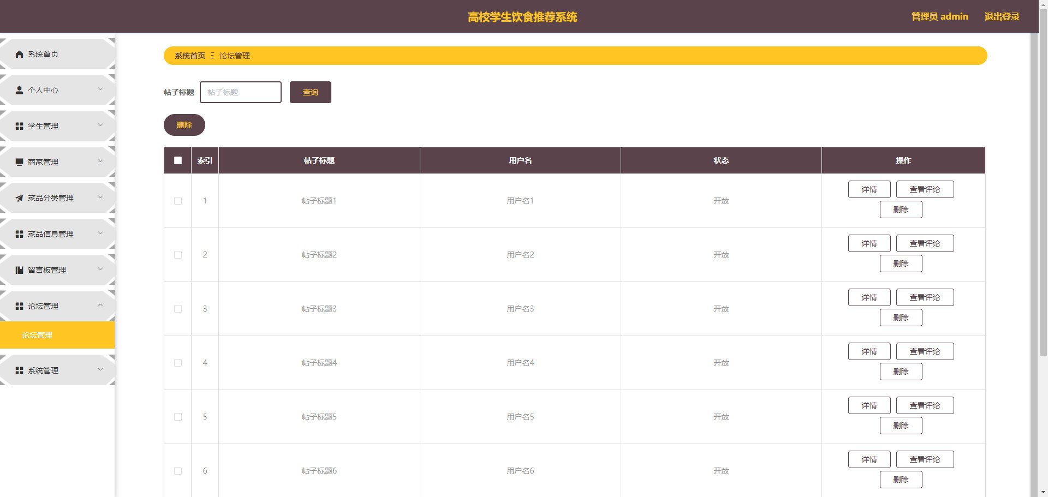The width and height of the screenshot is (1048, 497).
Task: Click the title 高校学生饮食推荐系统
Action: coord(522,17)
